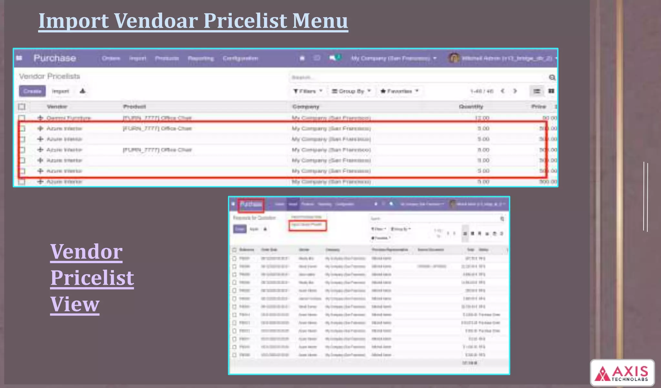Click search magnifier in lower Requests for Quotation screenshot
The image size is (661, 388).
(502, 219)
